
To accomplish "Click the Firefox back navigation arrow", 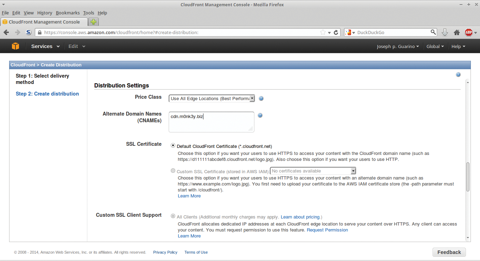I will coord(6,32).
